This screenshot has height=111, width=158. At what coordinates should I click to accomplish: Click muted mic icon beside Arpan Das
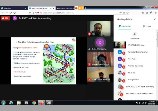(124, 74)
